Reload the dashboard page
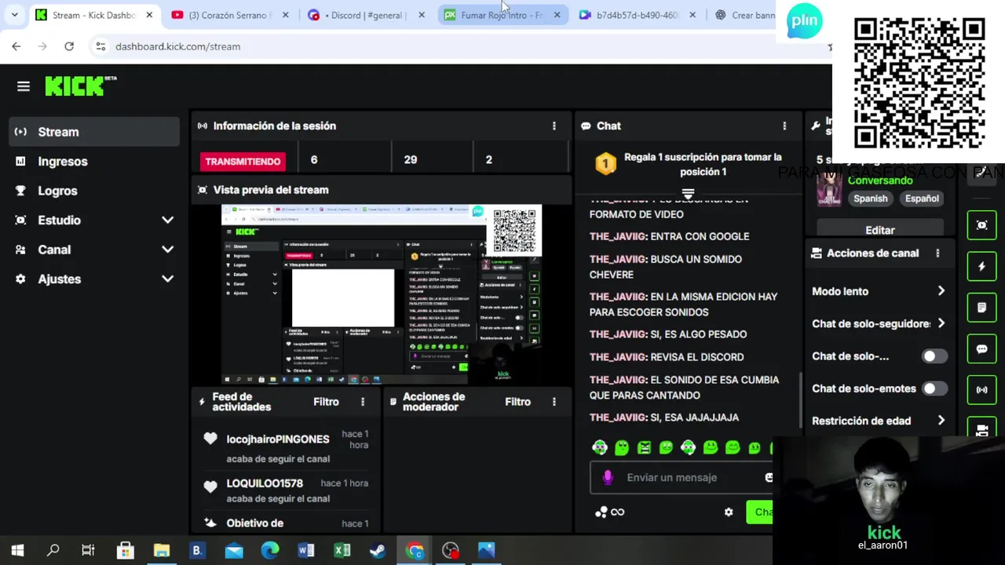 pyautogui.click(x=69, y=46)
